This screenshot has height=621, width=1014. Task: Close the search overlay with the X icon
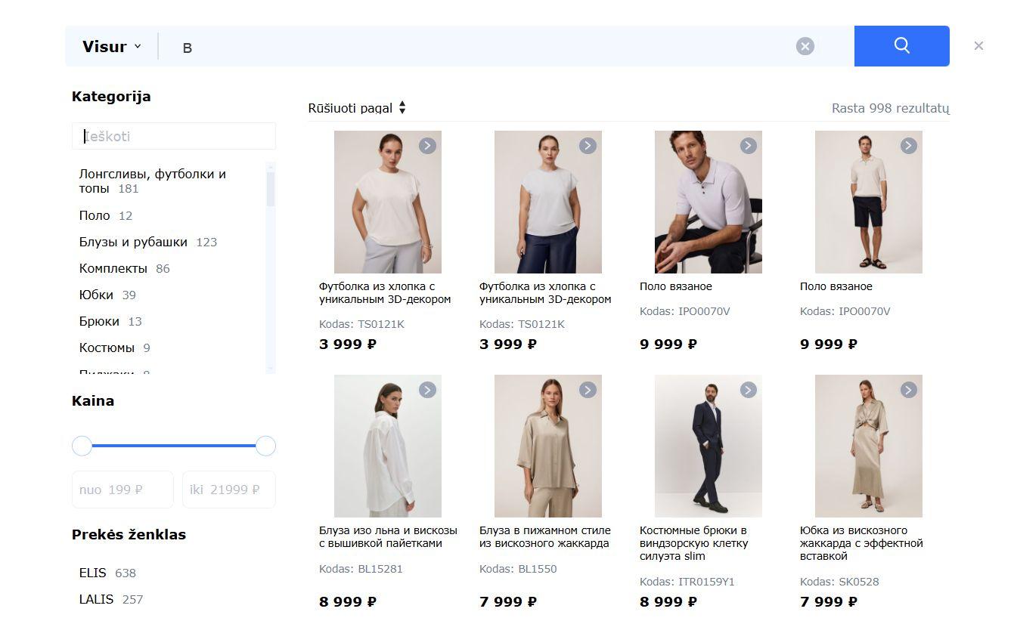point(978,46)
